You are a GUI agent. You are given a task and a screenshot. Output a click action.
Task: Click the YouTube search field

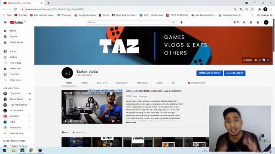coord(128,22)
